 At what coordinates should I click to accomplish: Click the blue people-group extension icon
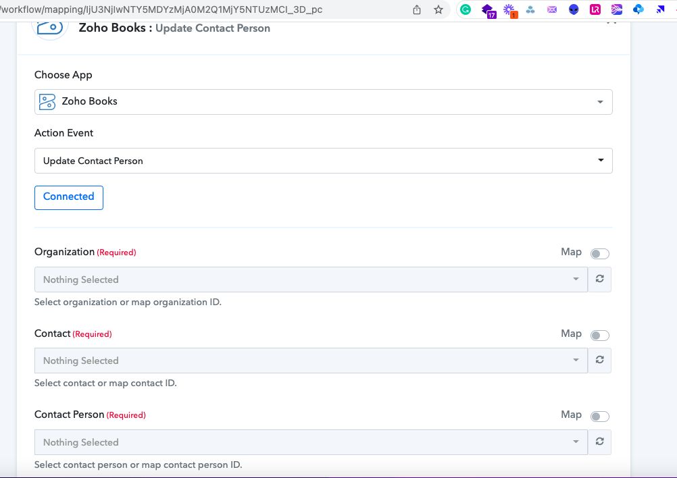point(530,9)
